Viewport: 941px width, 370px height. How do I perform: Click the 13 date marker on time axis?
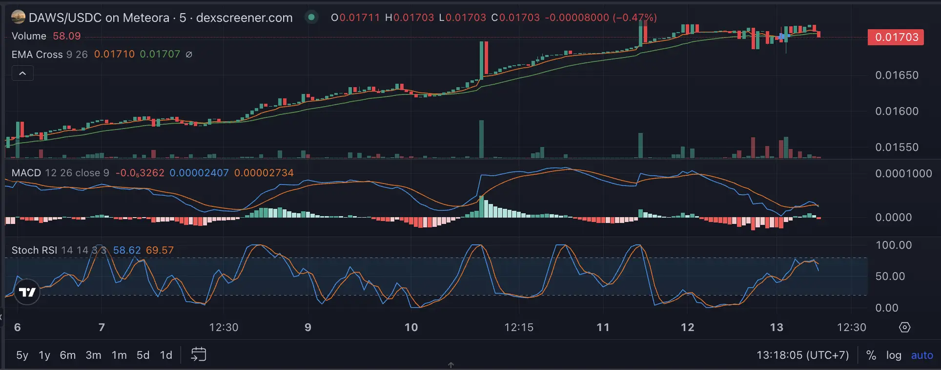tap(777, 327)
